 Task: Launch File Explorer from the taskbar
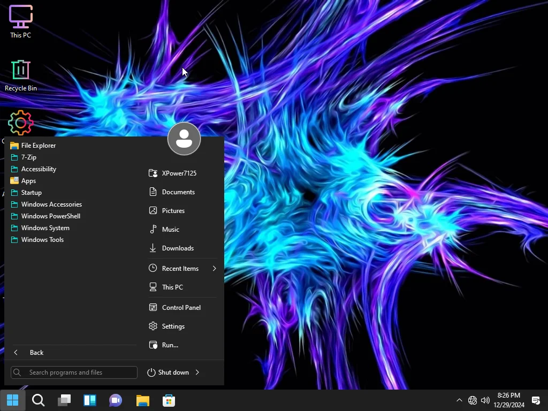142,400
